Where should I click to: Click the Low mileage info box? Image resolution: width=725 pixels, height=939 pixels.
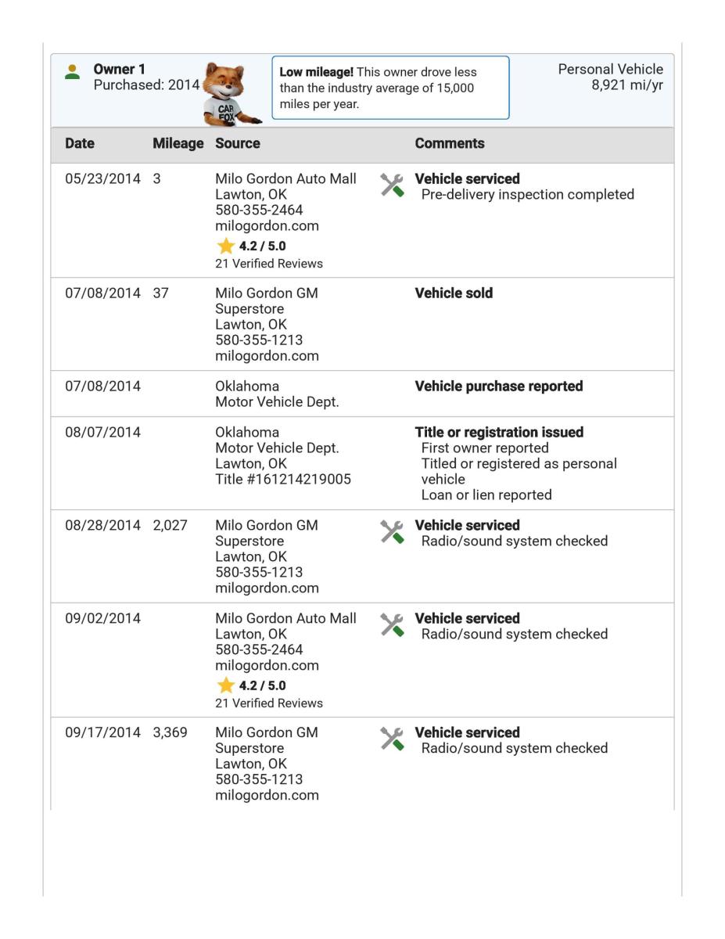(390, 88)
